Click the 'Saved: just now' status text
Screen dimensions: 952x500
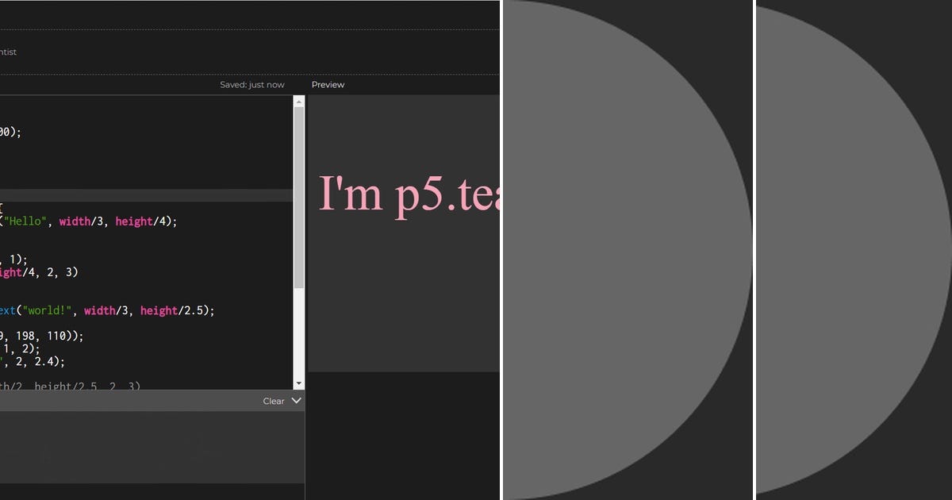coord(252,84)
